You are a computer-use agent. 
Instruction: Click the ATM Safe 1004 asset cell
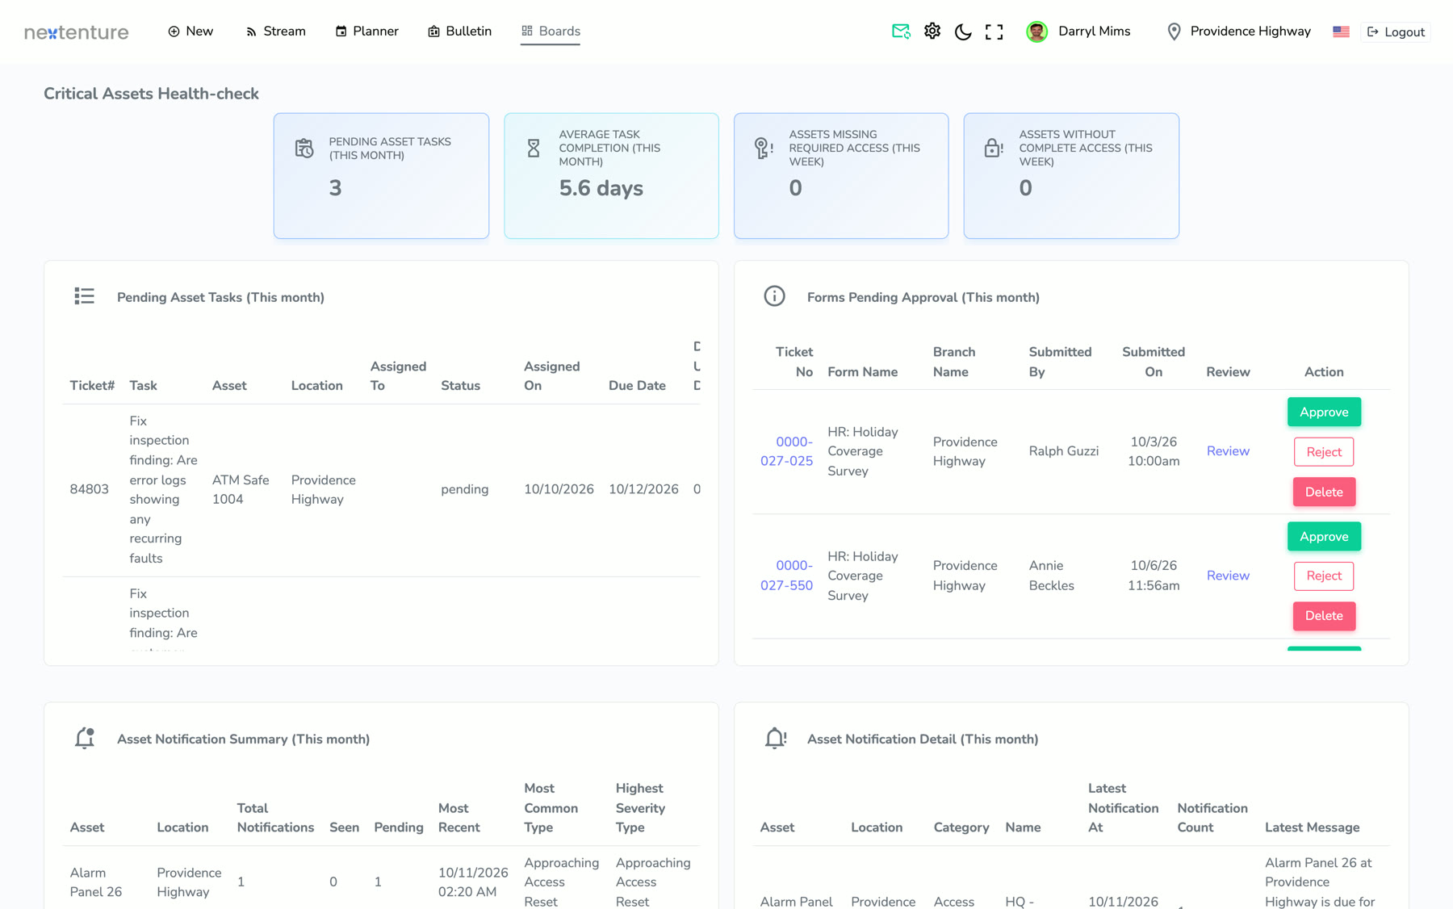pyautogui.click(x=241, y=489)
